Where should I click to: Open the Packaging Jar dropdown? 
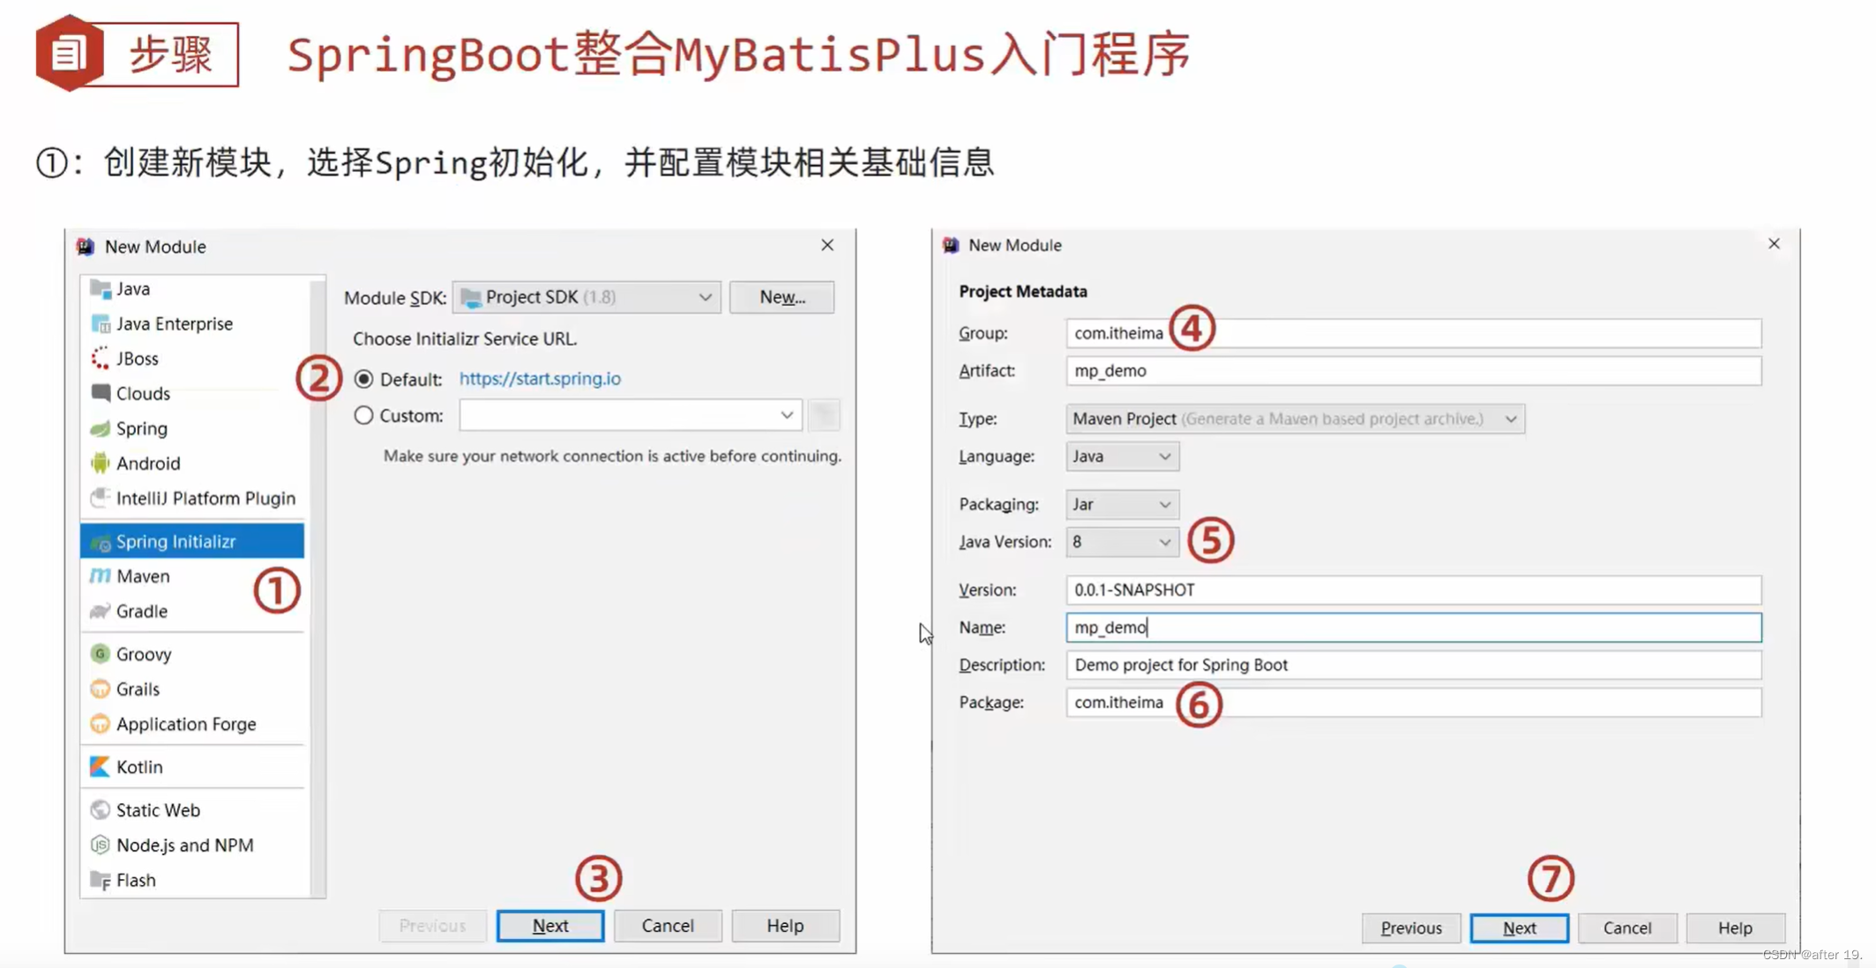(x=1121, y=504)
